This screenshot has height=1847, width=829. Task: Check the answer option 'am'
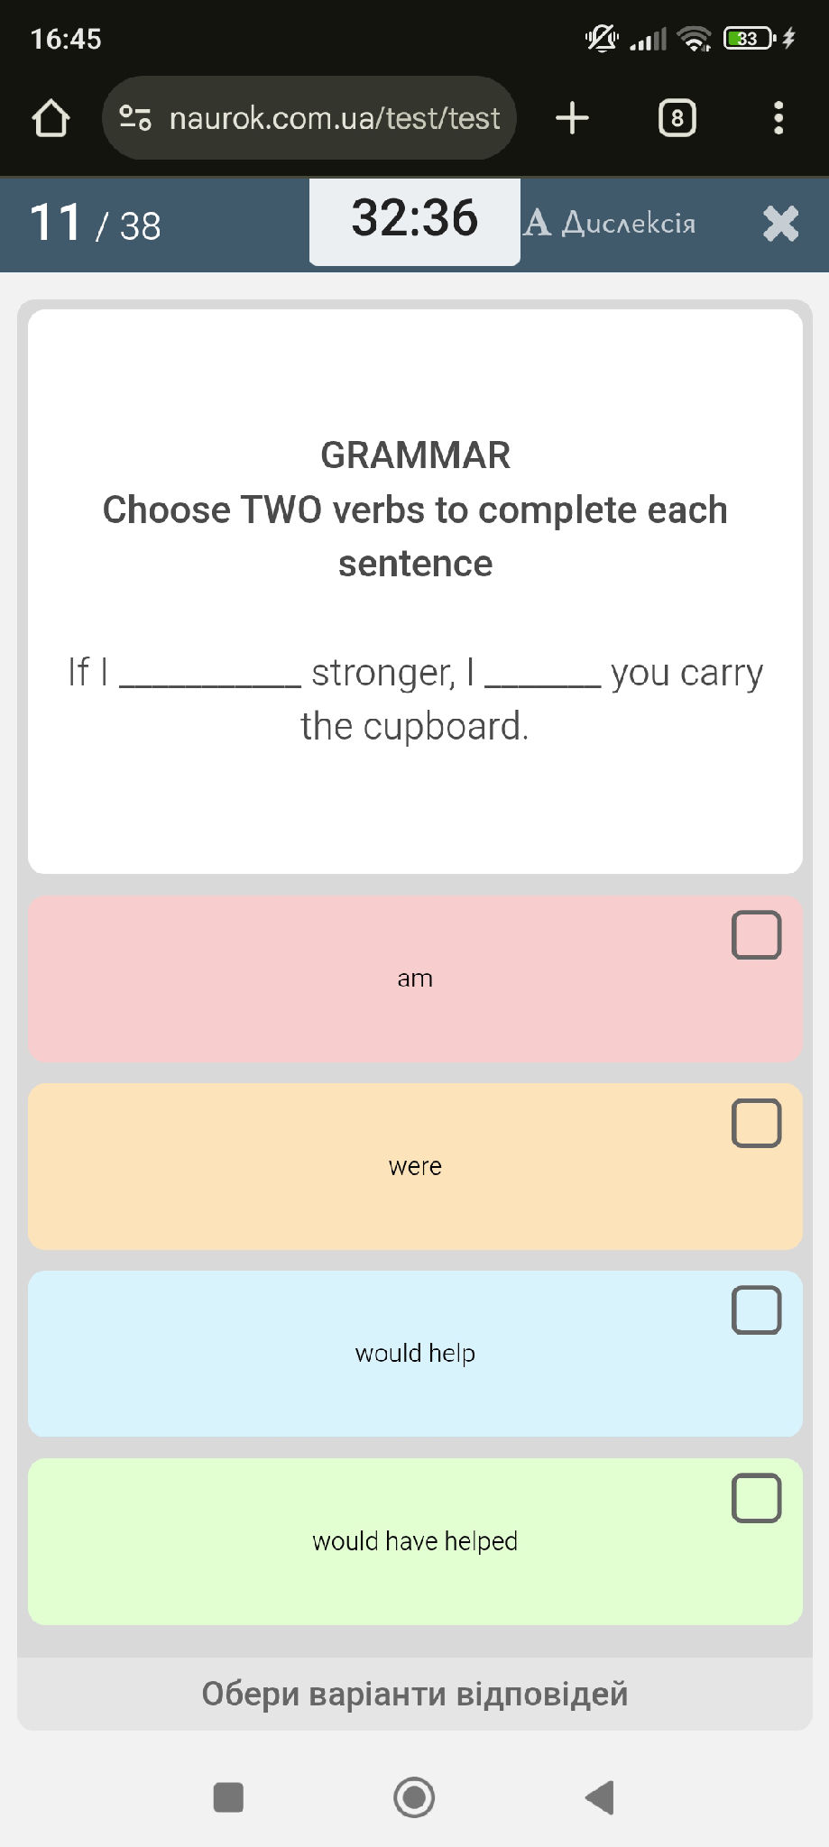[x=414, y=979]
